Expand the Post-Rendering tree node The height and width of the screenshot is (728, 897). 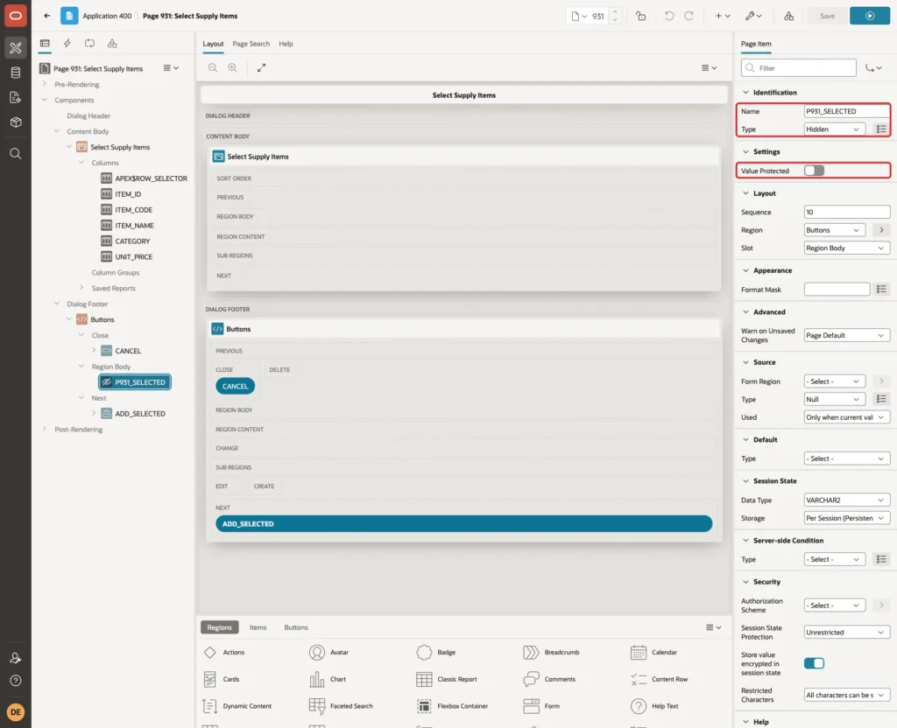(x=45, y=429)
